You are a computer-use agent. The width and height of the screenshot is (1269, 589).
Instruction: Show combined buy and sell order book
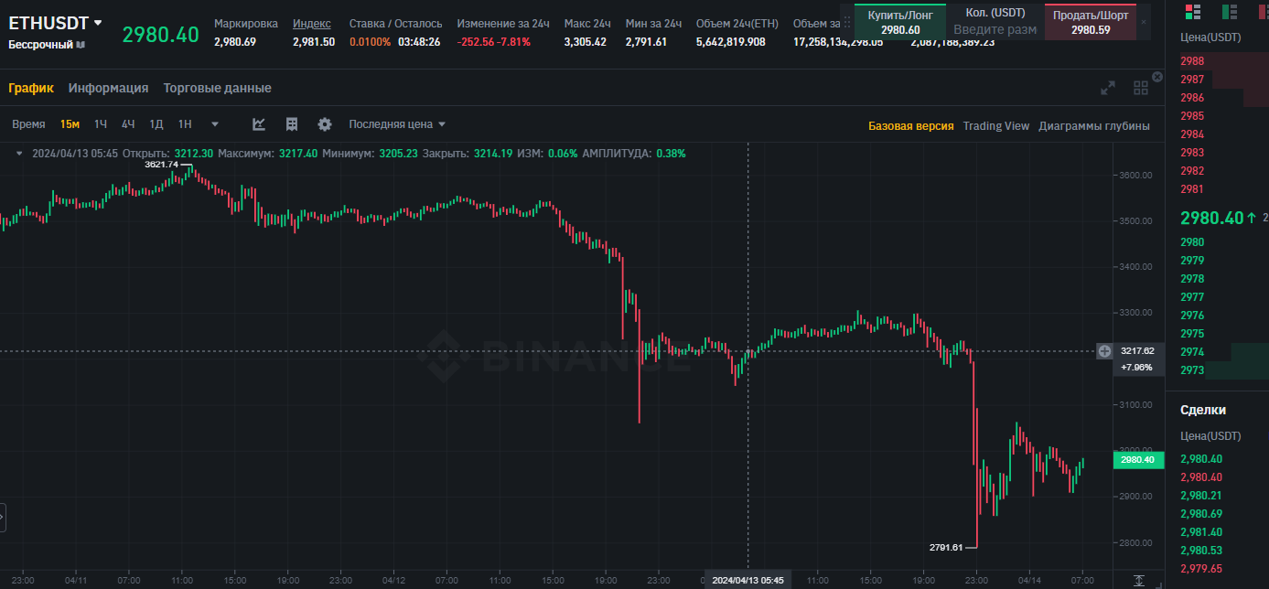coord(1192,12)
